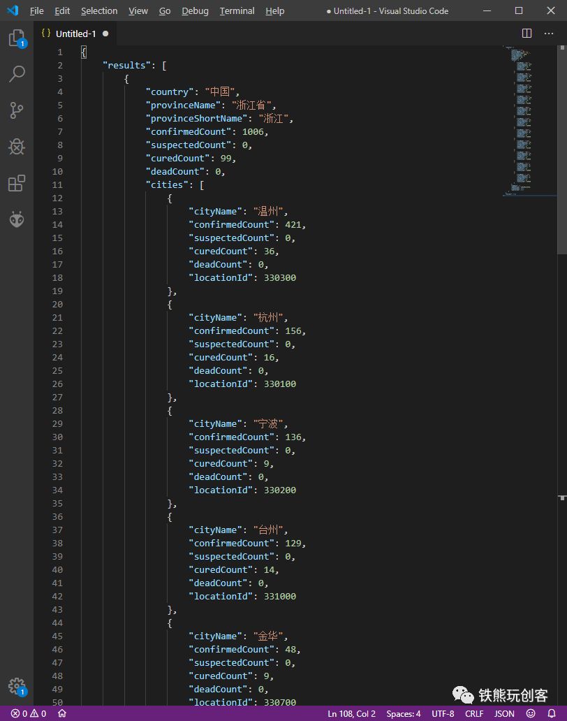
Task: Click confirmedCount value 156 on line 22
Action: tap(293, 331)
